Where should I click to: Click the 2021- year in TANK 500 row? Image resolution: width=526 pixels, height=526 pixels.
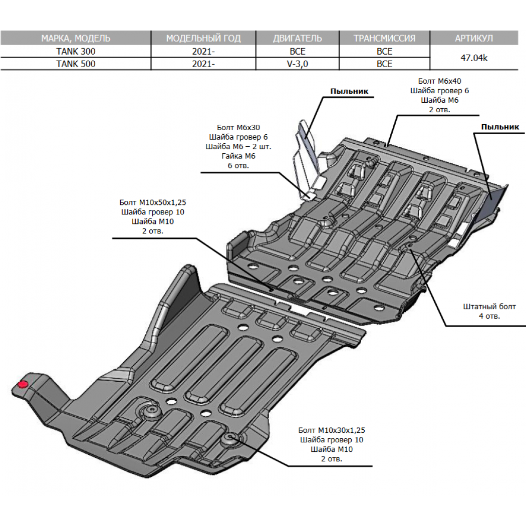tap(203, 64)
